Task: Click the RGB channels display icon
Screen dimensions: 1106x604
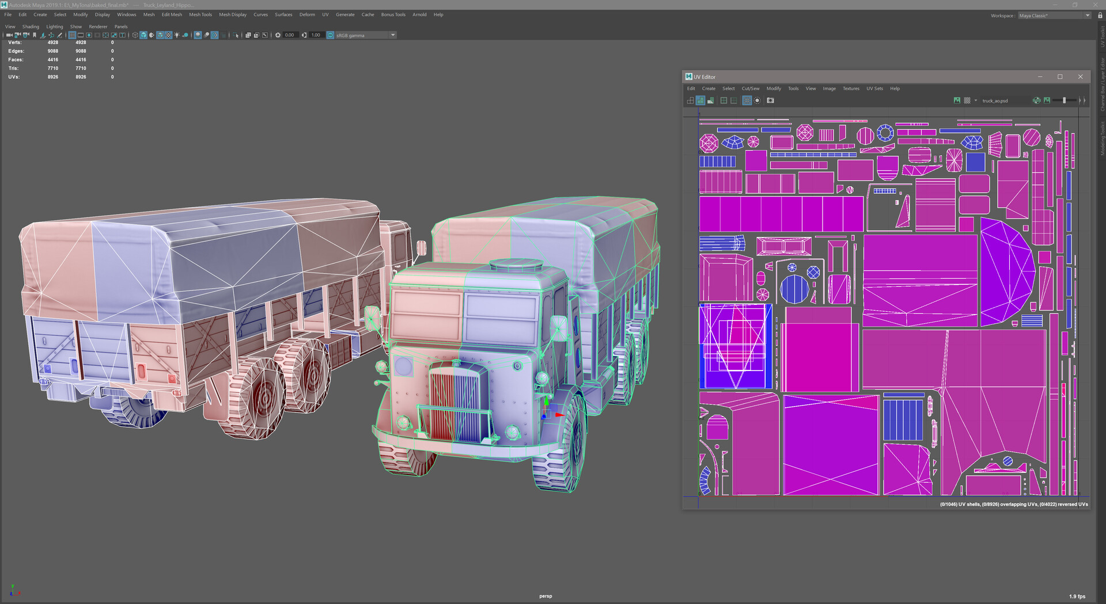Action: [x=1037, y=101]
